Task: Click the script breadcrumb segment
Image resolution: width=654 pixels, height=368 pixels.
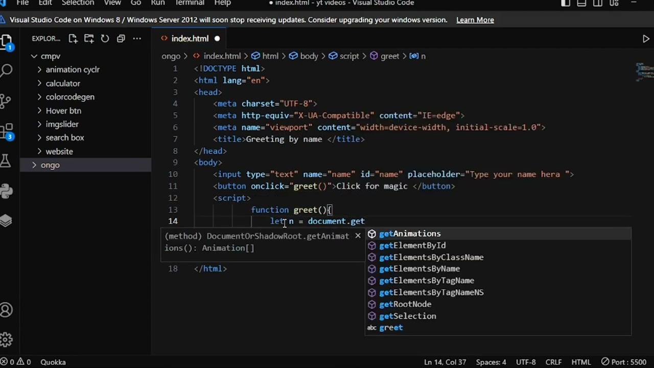Action: tap(344, 56)
